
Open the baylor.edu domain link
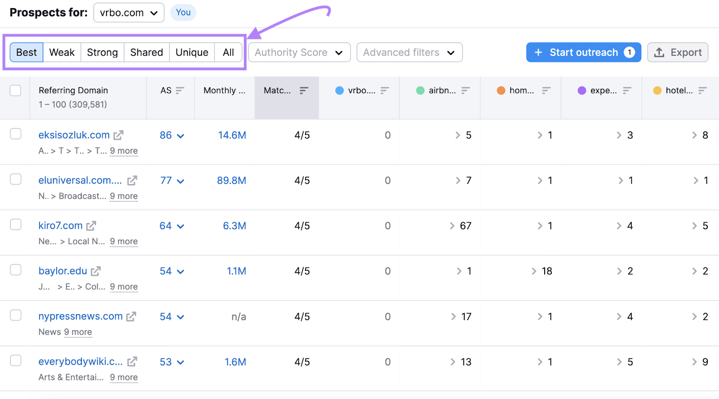(x=63, y=271)
